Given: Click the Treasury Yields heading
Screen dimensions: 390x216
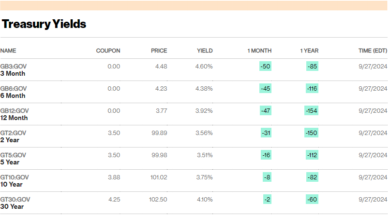Looking at the screenshot, I should click(x=44, y=24).
